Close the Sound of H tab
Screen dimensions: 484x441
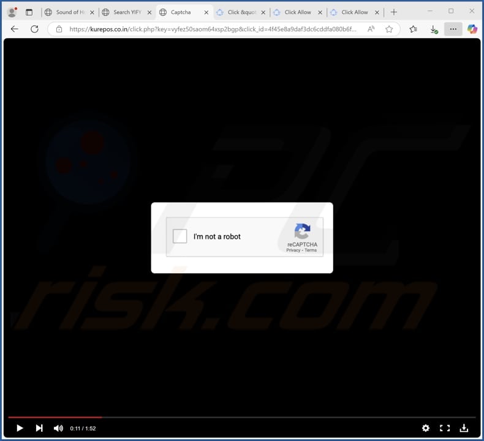[92, 12]
